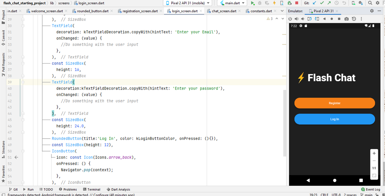Switch to welcome_screen.dart tab
This screenshot has width=385, height=196.
[47, 11]
